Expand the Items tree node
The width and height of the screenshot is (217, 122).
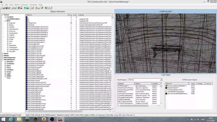point(3,54)
